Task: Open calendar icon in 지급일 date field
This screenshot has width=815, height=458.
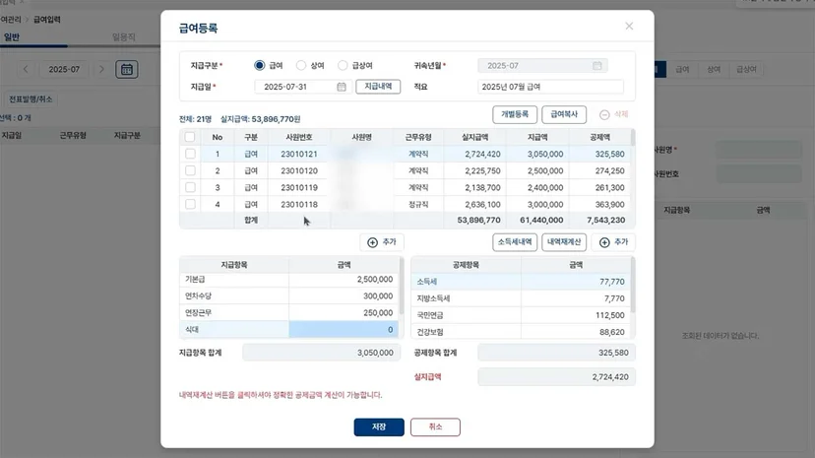Action: click(x=342, y=87)
